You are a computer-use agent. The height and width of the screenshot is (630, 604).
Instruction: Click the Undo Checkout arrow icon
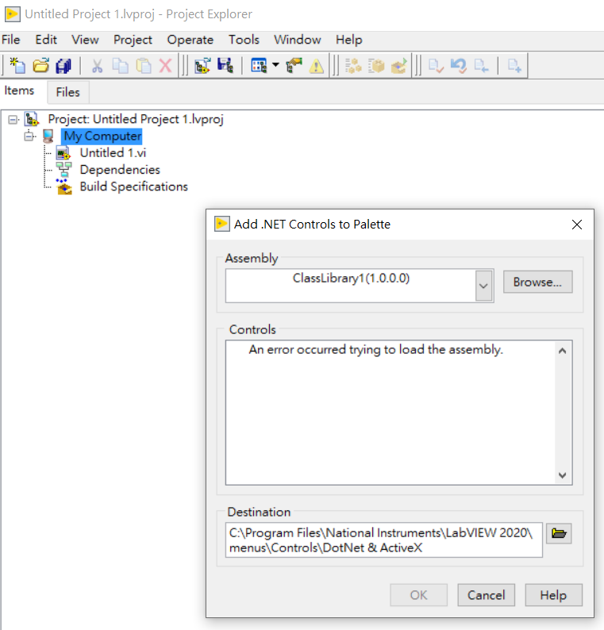coord(459,66)
